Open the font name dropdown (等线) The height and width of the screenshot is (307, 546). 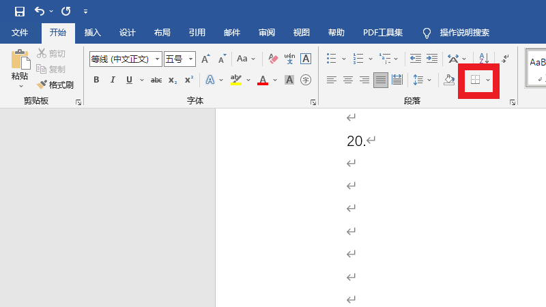(x=158, y=59)
